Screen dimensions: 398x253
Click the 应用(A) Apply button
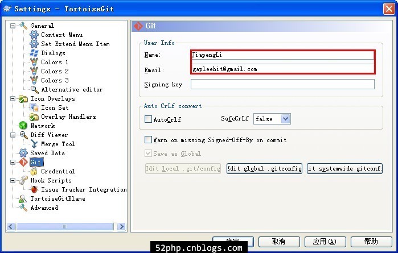(325, 242)
